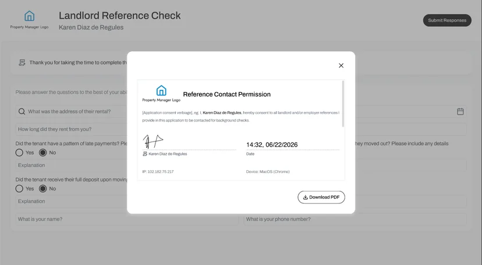Select Yes for late payments question

(x=19, y=153)
